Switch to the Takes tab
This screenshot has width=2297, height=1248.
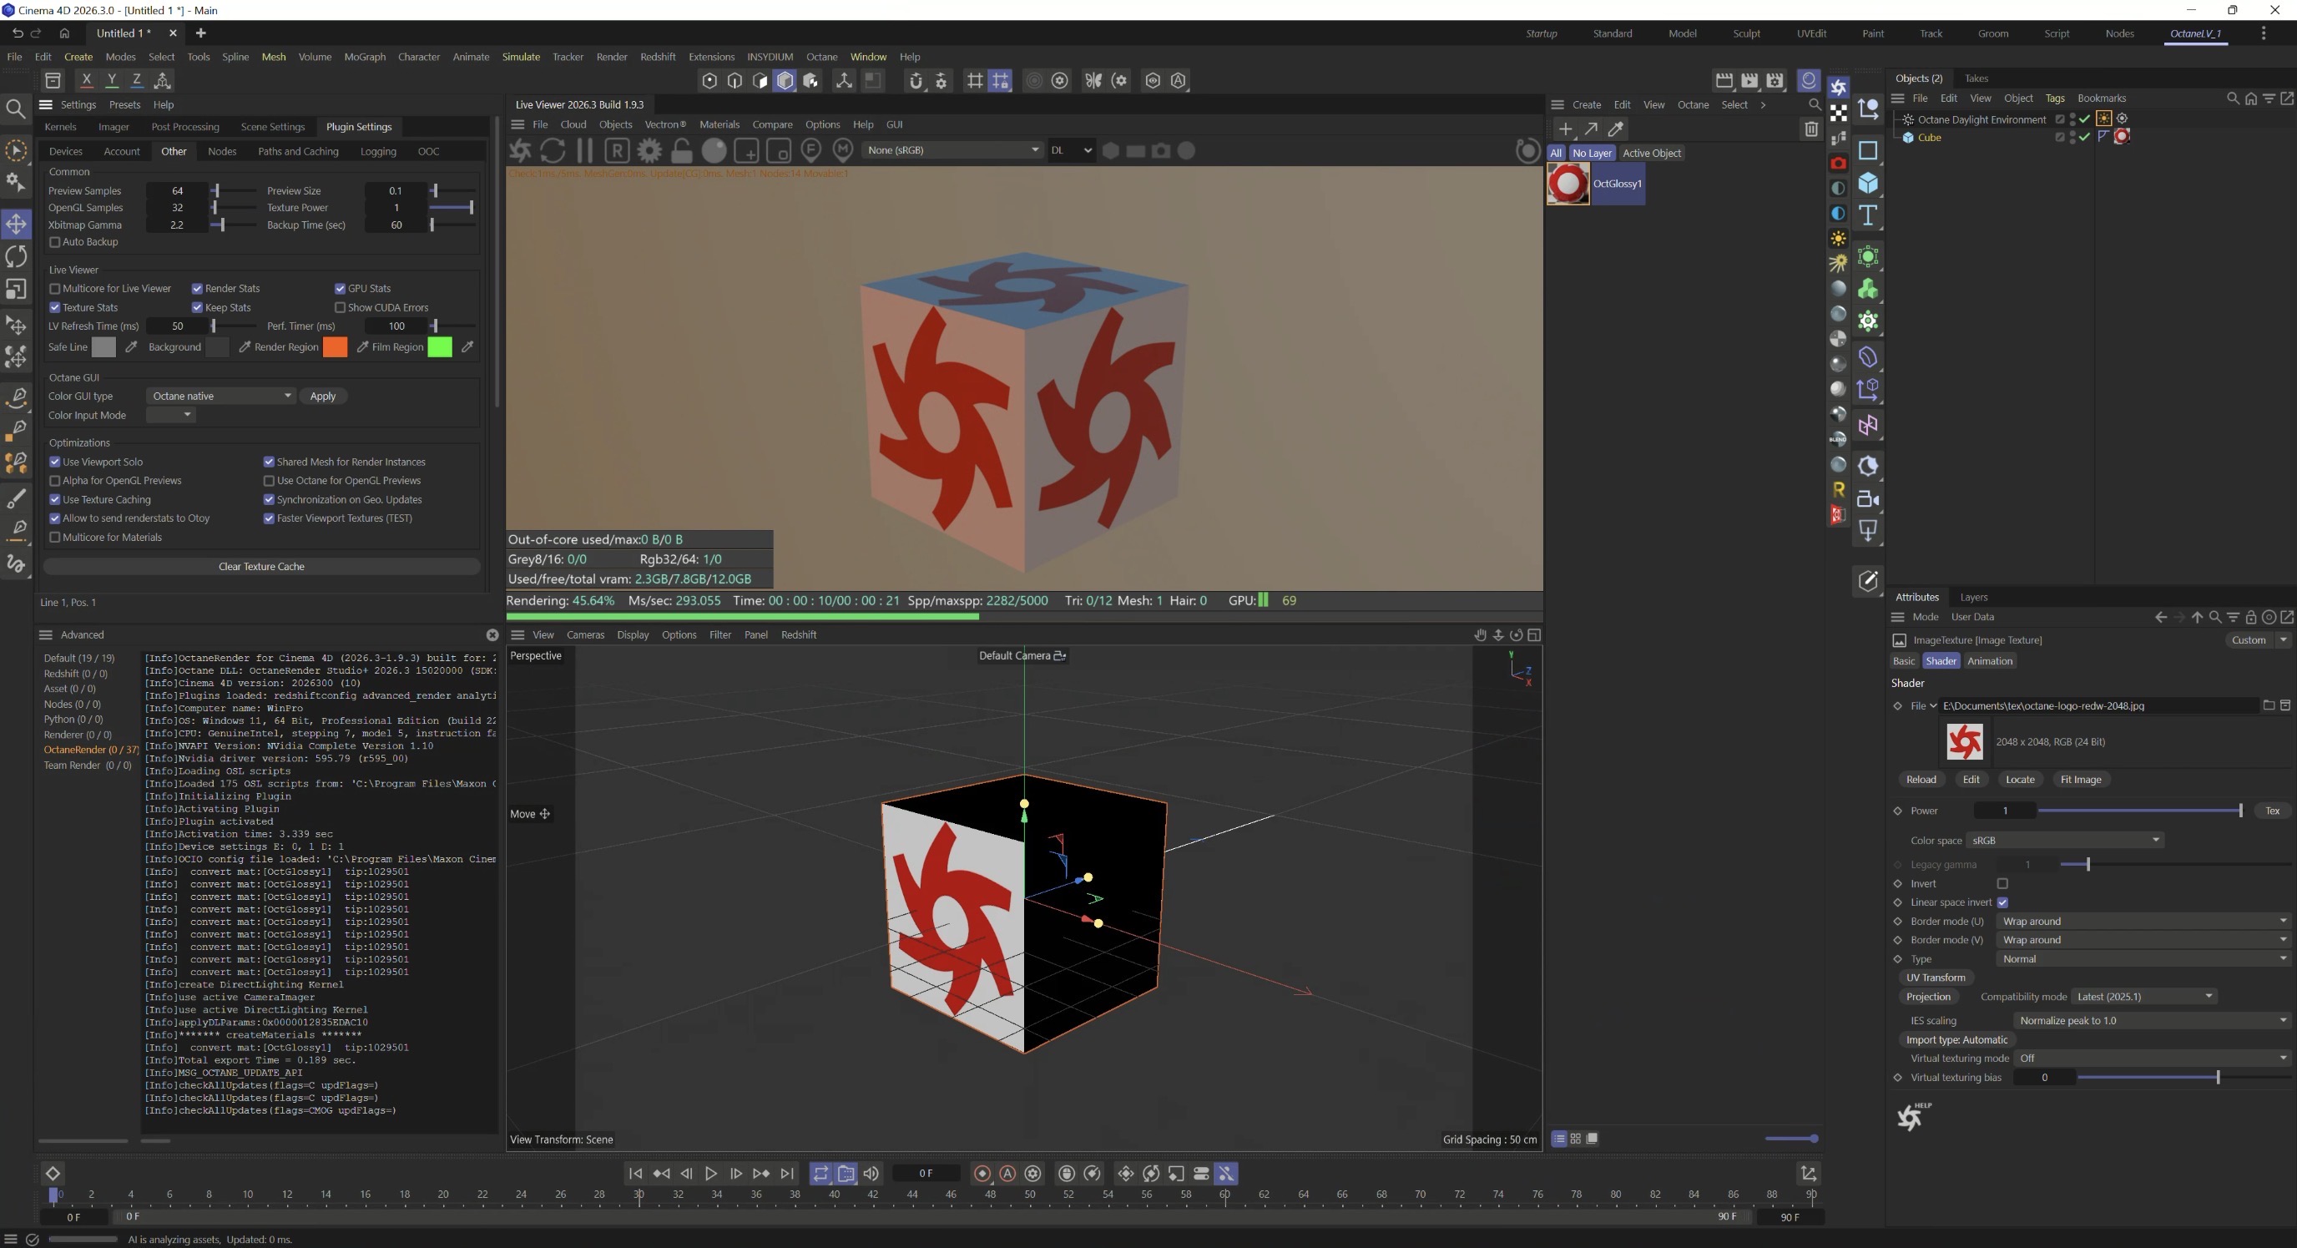(1976, 78)
